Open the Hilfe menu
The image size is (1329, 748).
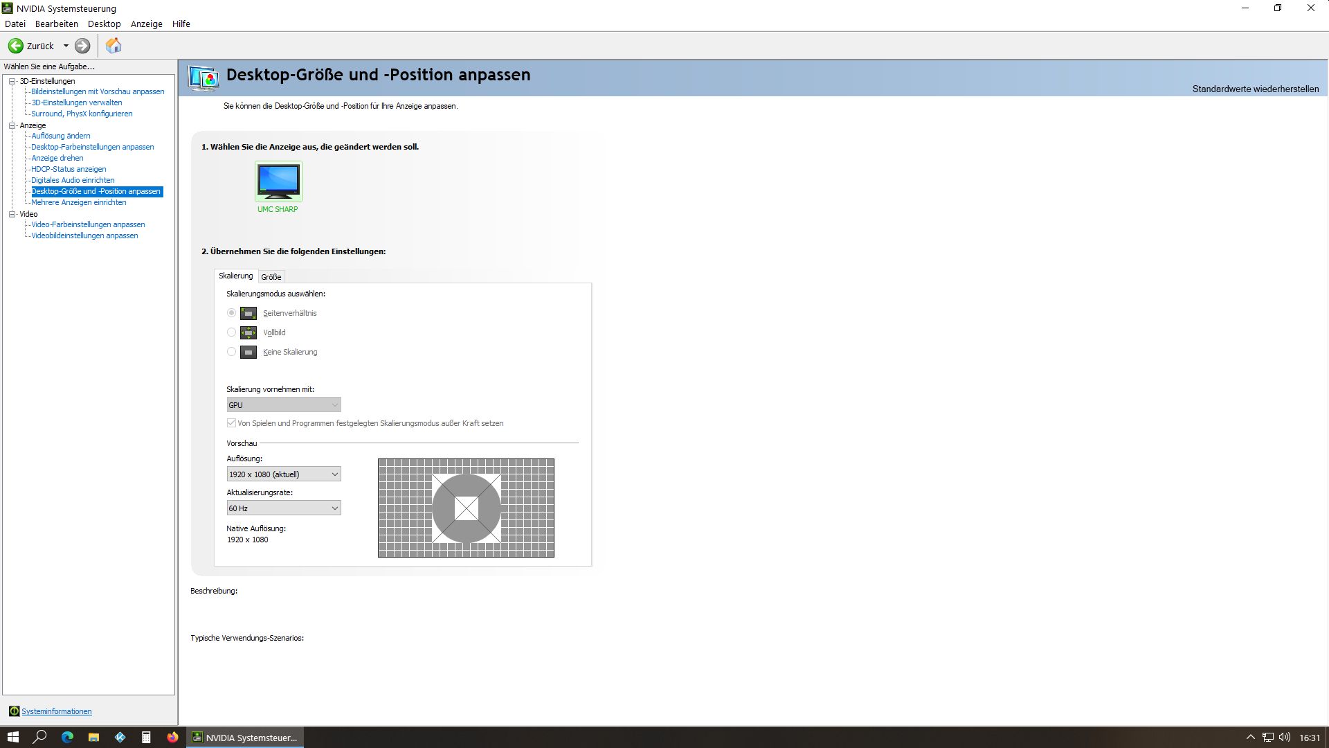(x=181, y=24)
